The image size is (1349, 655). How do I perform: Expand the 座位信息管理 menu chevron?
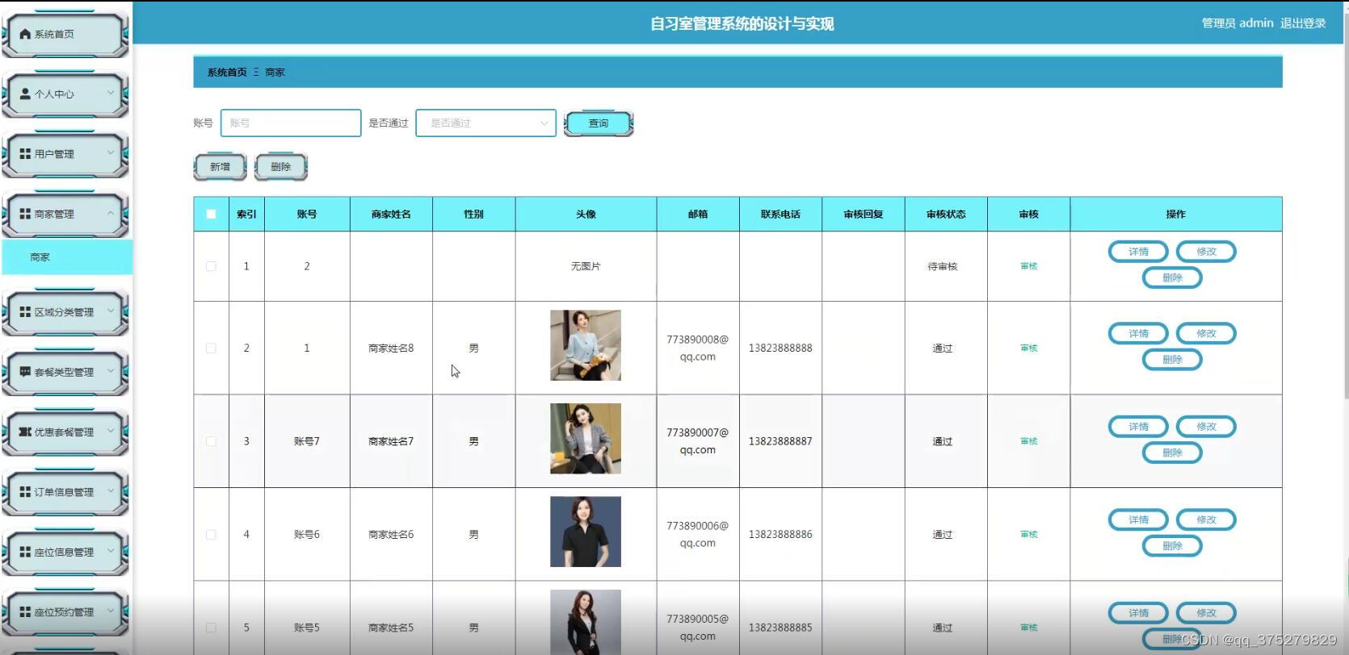(x=111, y=551)
